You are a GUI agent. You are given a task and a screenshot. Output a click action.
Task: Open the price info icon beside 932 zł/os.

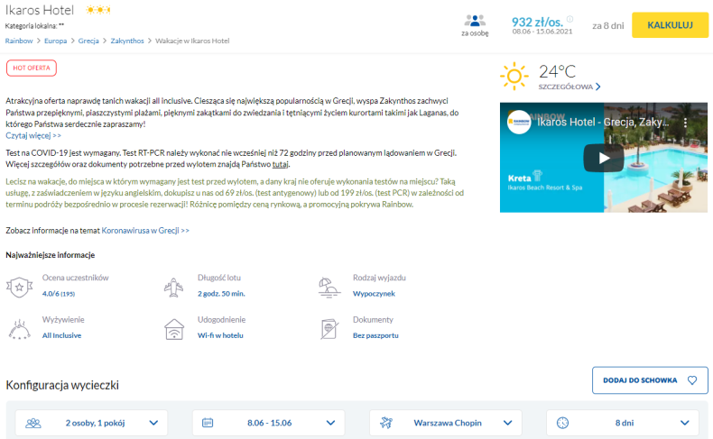(x=569, y=19)
